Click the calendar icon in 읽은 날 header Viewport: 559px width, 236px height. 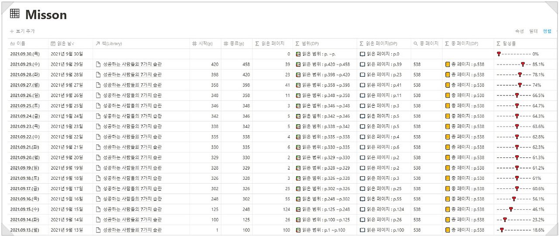(53, 44)
